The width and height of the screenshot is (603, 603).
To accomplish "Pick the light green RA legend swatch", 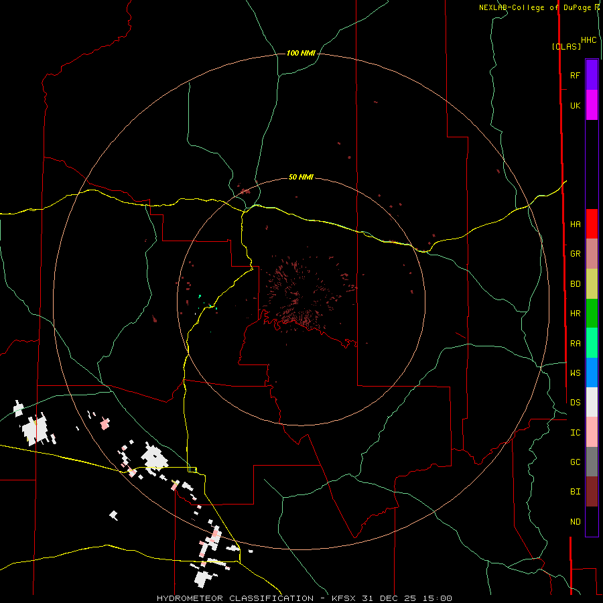I will point(592,343).
